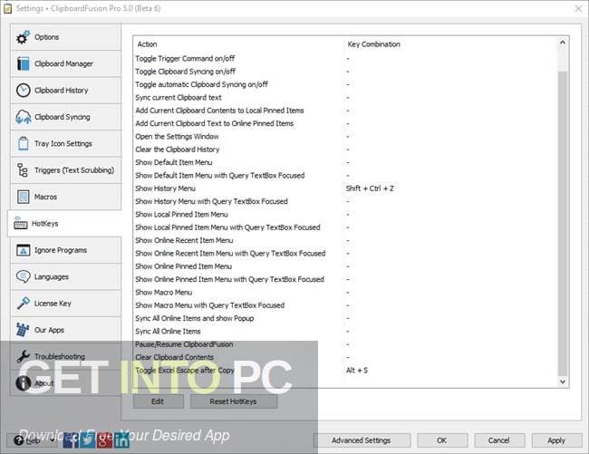Click the 'Shift + Ctrl + Z' key combination

pos(370,188)
